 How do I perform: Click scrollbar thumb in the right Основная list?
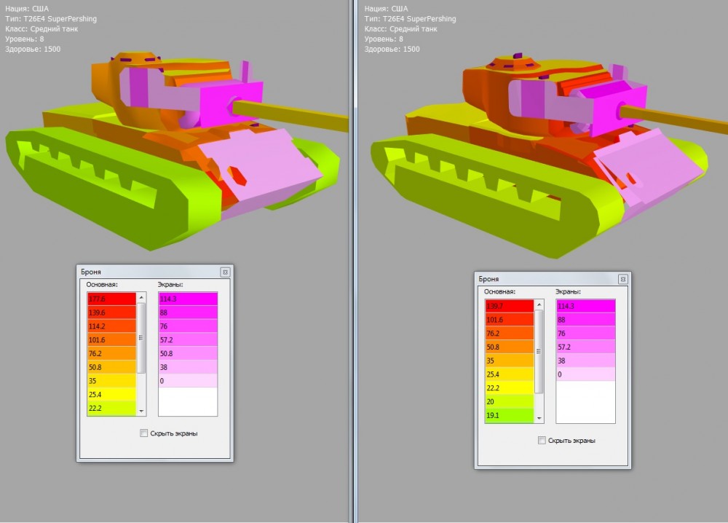(539, 350)
